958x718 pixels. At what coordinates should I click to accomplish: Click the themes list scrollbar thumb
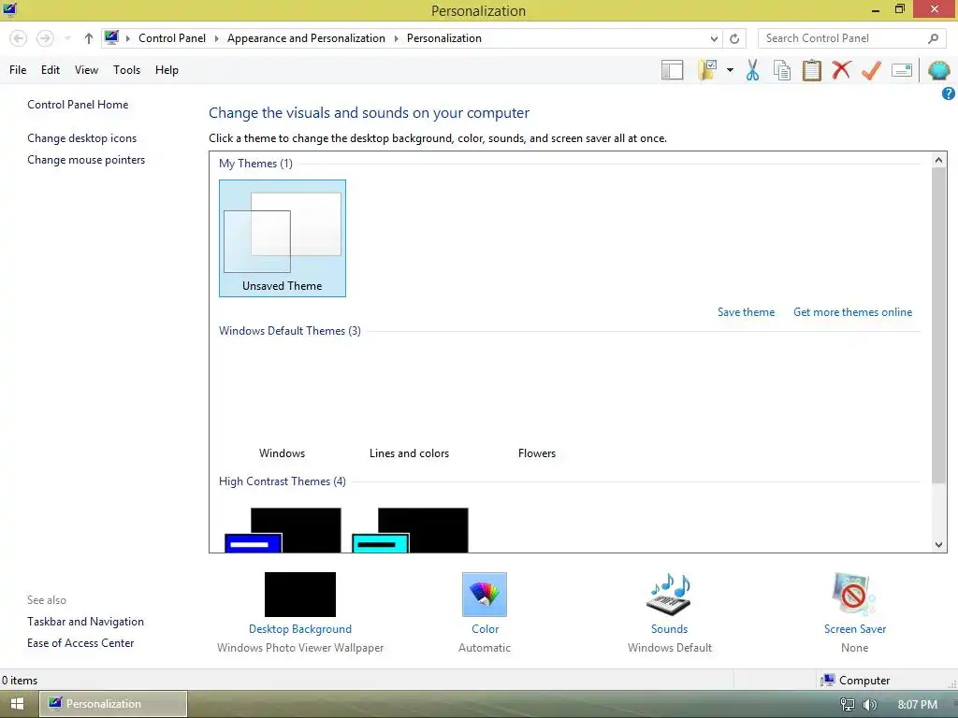point(938,325)
